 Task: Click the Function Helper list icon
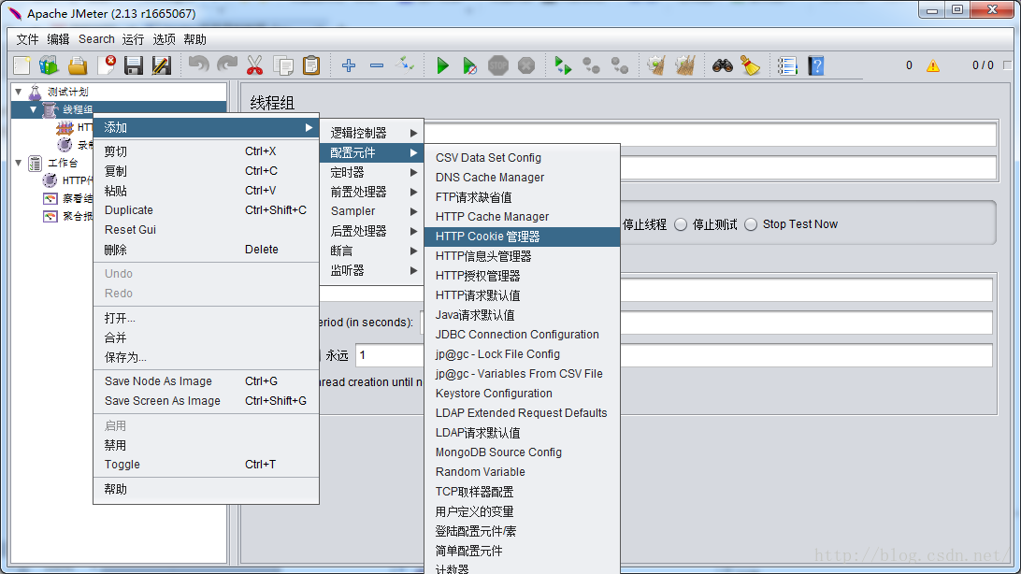[x=787, y=65]
